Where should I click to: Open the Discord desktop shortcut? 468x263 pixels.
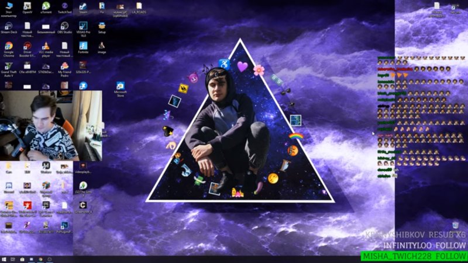pyautogui.click(x=9, y=185)
